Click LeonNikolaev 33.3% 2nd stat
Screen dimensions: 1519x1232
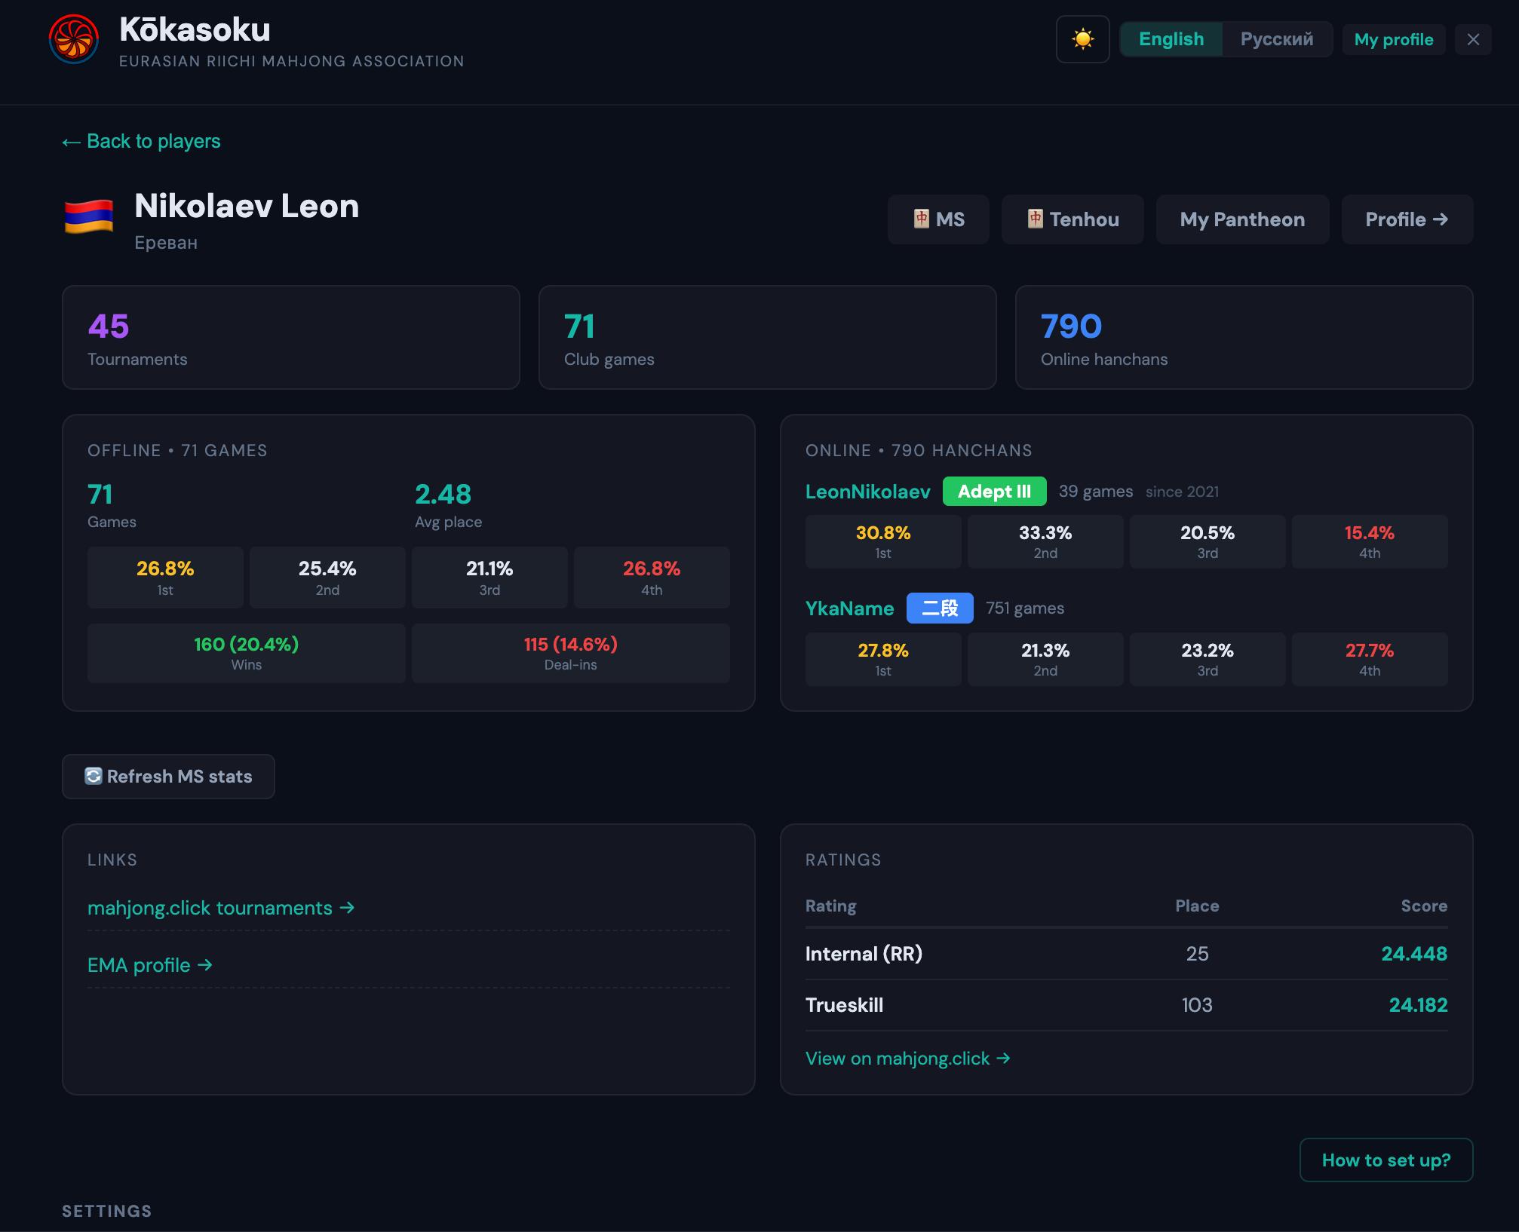point(1045,541)
